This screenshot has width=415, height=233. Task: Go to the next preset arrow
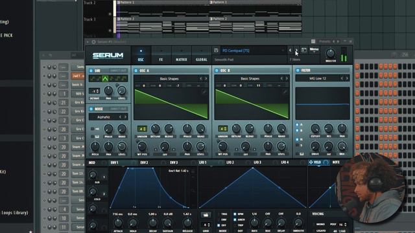click(x=296, y=50)
